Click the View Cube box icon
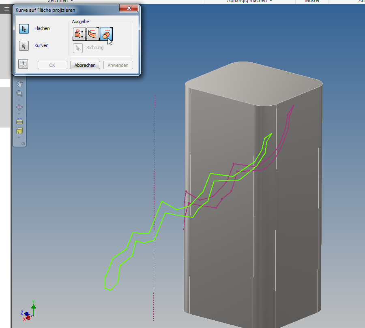This screenshot has width=365, height=328. [19, 131]
